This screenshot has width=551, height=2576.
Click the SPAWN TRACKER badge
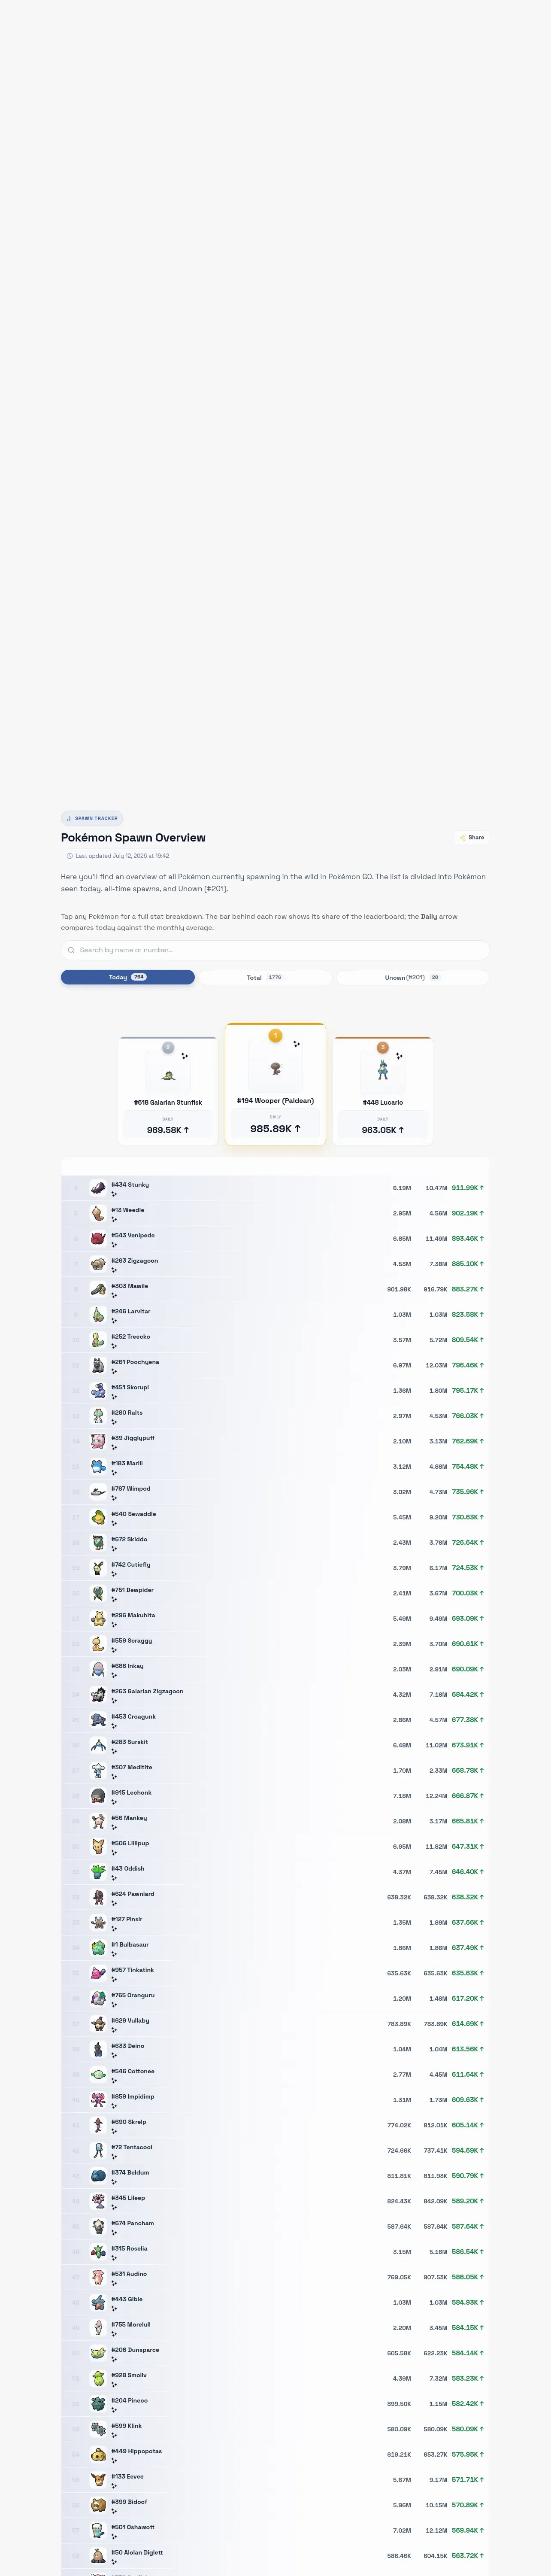pyautogui.click(x=92, y=818)
